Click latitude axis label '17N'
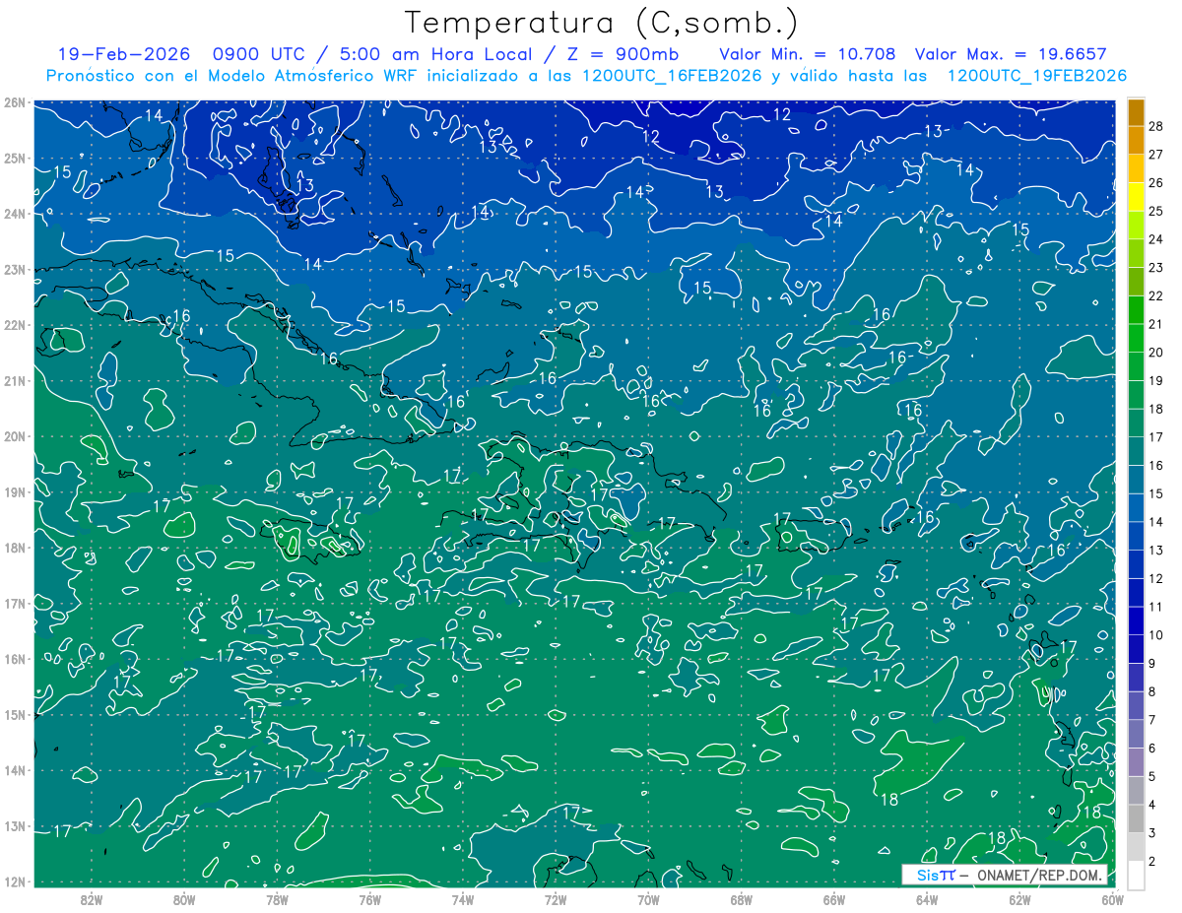 (14, 604)
